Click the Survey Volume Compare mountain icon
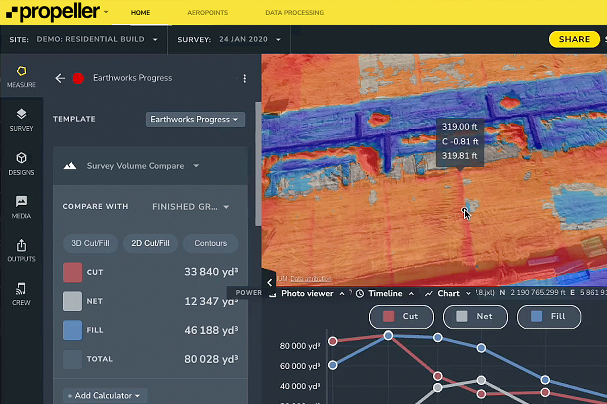 click(x=70, y=166)
